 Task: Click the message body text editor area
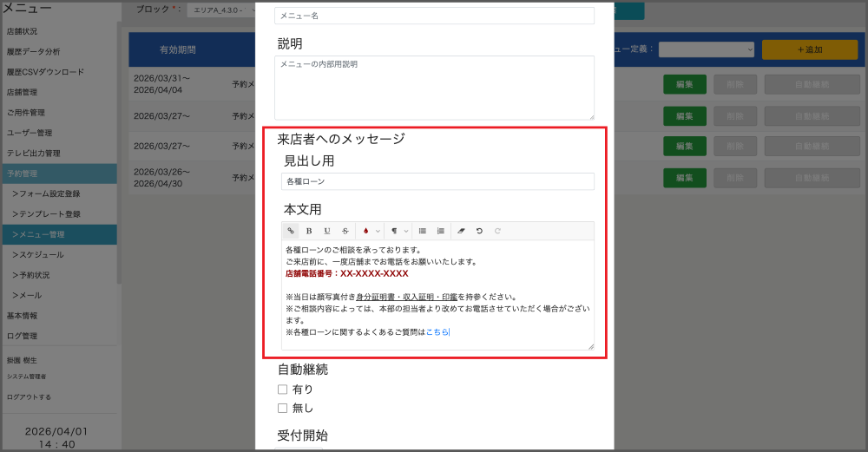pos(437,295)
